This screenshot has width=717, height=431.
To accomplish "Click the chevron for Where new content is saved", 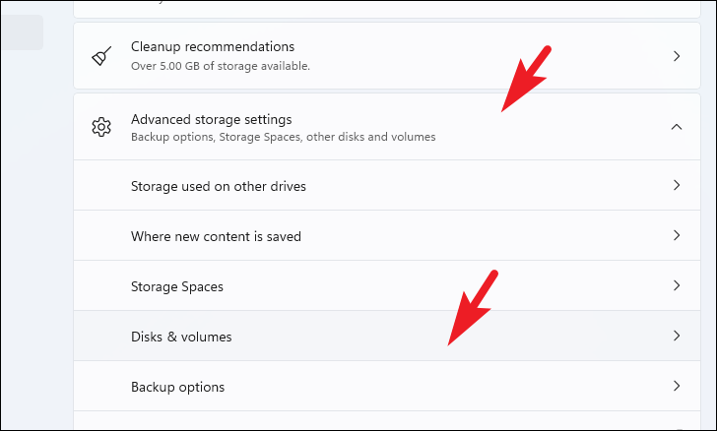I will [x=677, y=235].
